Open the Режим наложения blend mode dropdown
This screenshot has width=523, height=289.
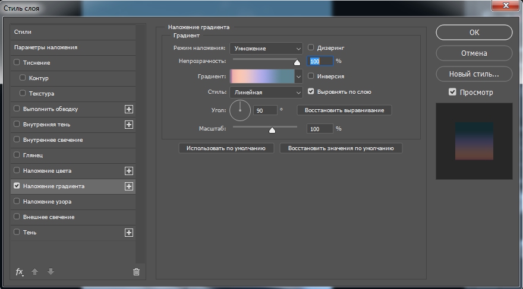point(266,48)
